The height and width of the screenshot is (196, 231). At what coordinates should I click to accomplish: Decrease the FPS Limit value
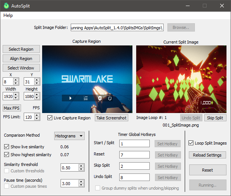(x=37, y=119)
